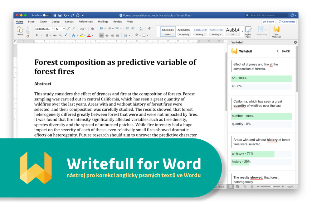Image resolution: width=312 pixels, height=208 pixels.
Task: Toggle superscript formatting
Action: 66,35
